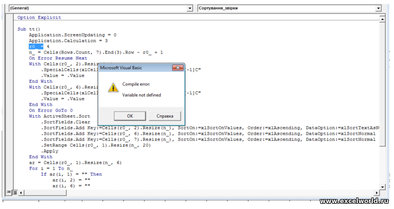Click the horizontal scrollbar right arrow
The width and height of the screenshot is (394, 209).
coord(377,193)
